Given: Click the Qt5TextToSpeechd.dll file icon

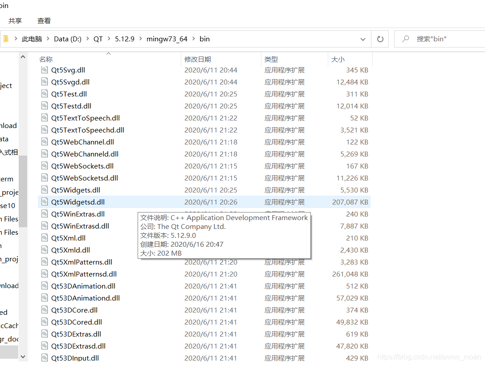Looking at the screenshot, I should click(45, 130).
